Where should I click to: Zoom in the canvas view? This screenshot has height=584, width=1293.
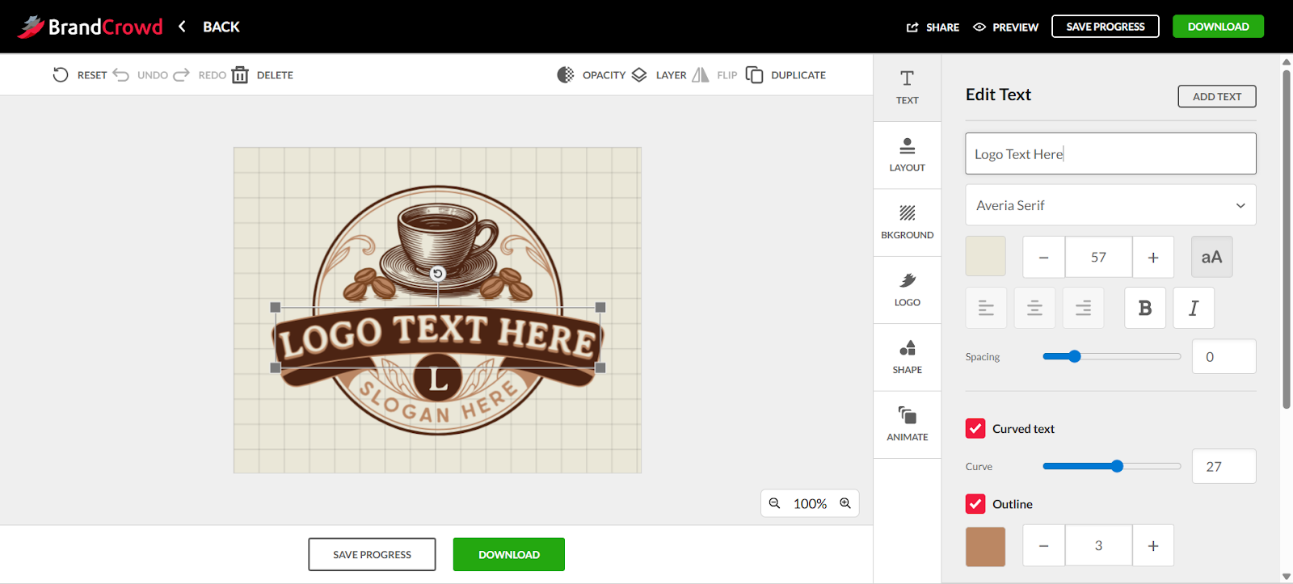845,503
